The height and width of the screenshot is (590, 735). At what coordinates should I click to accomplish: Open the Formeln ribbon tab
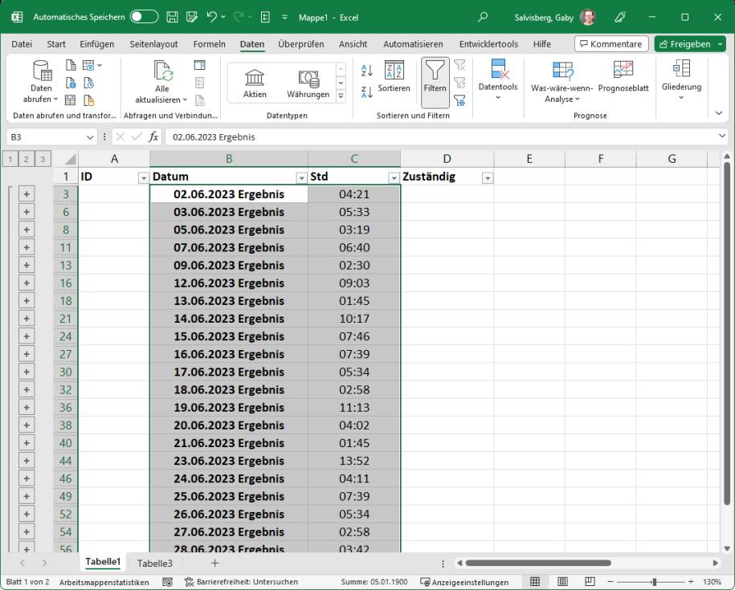tap(209, 44)
